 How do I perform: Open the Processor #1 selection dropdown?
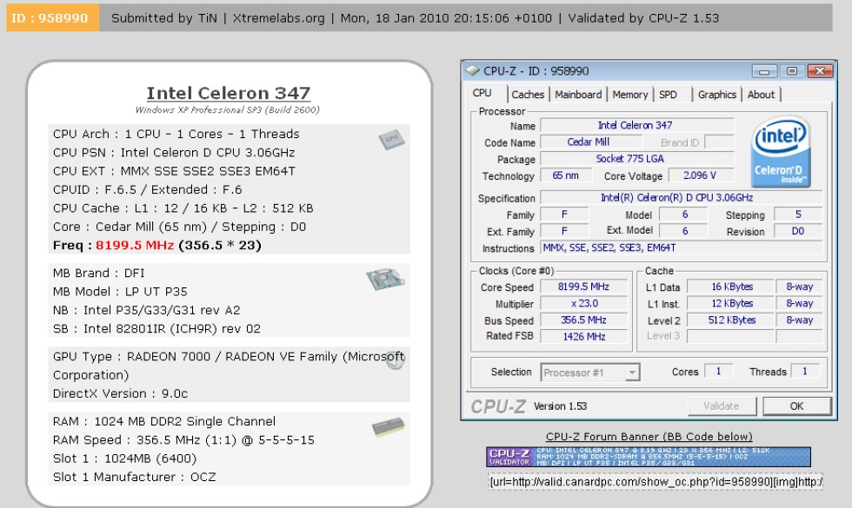[590, 373]
